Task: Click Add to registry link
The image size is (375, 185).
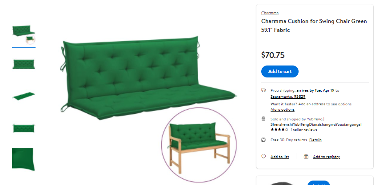Action: (x=326, y=157)
